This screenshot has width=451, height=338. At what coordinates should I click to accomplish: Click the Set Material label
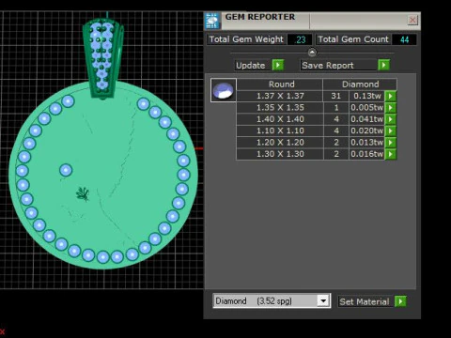tap(365, 301)
